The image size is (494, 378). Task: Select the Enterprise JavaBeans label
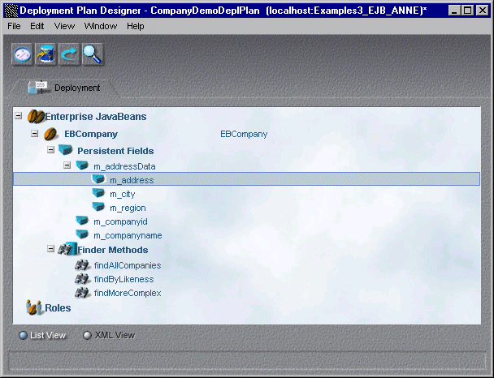(95, 117)
